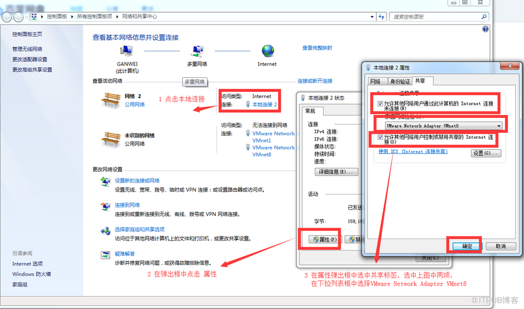Open the VMware Network Adapter VMnet8 dropdown
Screen dimensions: 524x309
(444, 126)
